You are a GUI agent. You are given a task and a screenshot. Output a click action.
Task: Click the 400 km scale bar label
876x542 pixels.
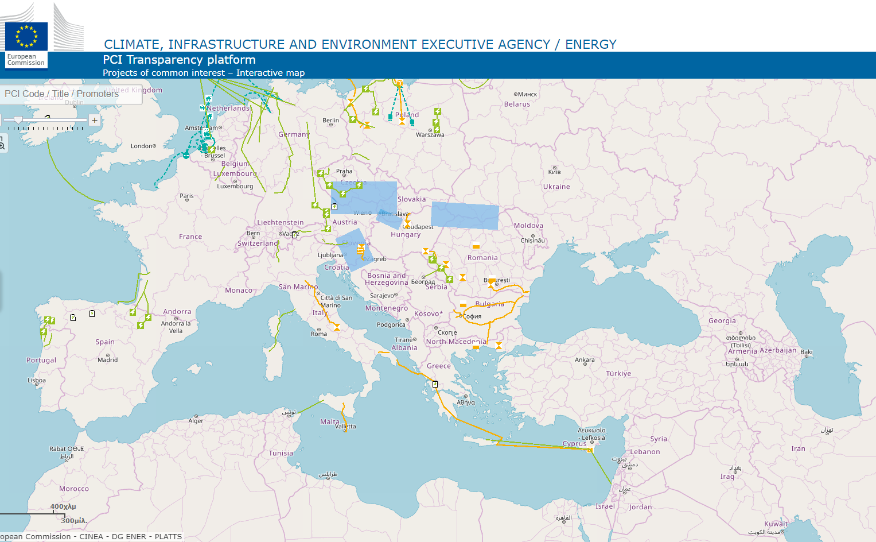pos(63,506)
